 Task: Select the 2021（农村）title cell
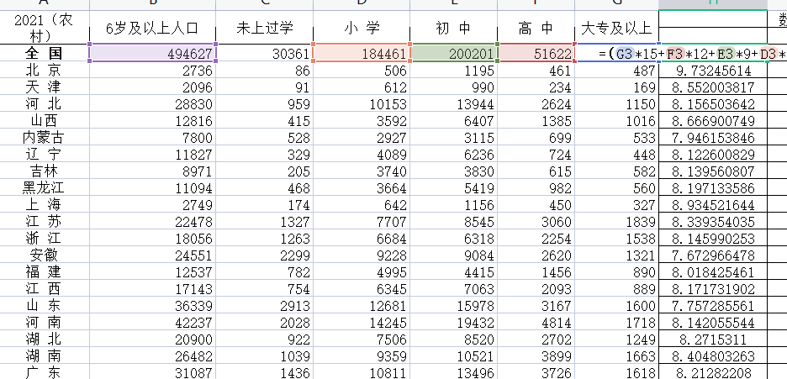(x=45, y=28)
